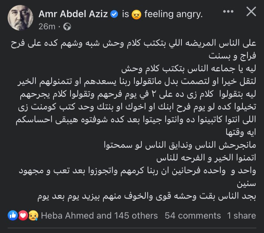View 'Heba Ahmed and 145 others' reactions

pos(99,216)
